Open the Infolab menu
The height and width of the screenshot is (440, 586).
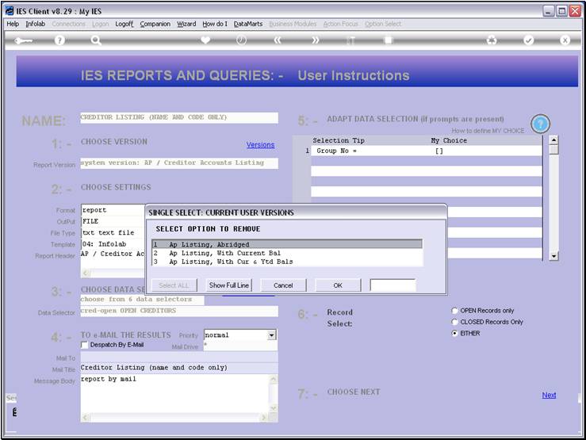pyautogui.click(x=36, y=24)
